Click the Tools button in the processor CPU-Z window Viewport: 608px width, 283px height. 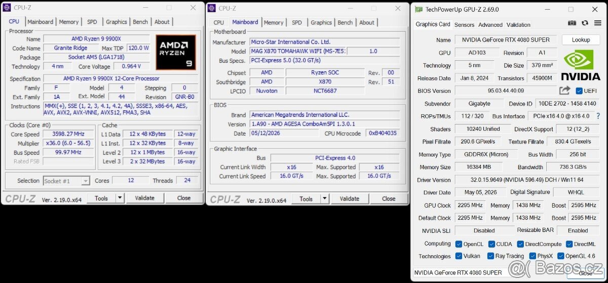click(101, 198)
